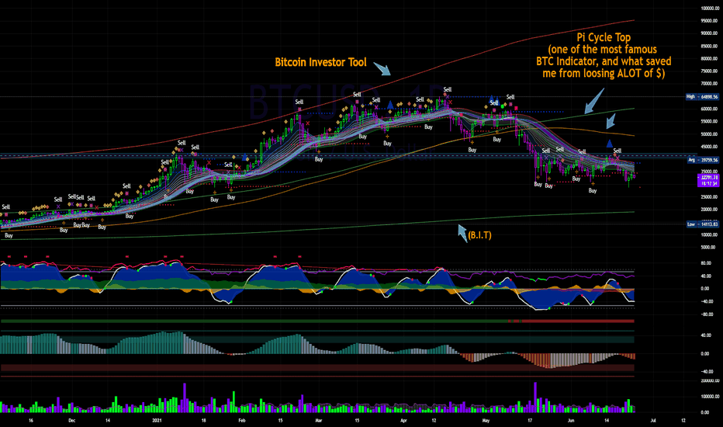
Task: Click the 45000.00 price axis value
Action: [709, 147]
